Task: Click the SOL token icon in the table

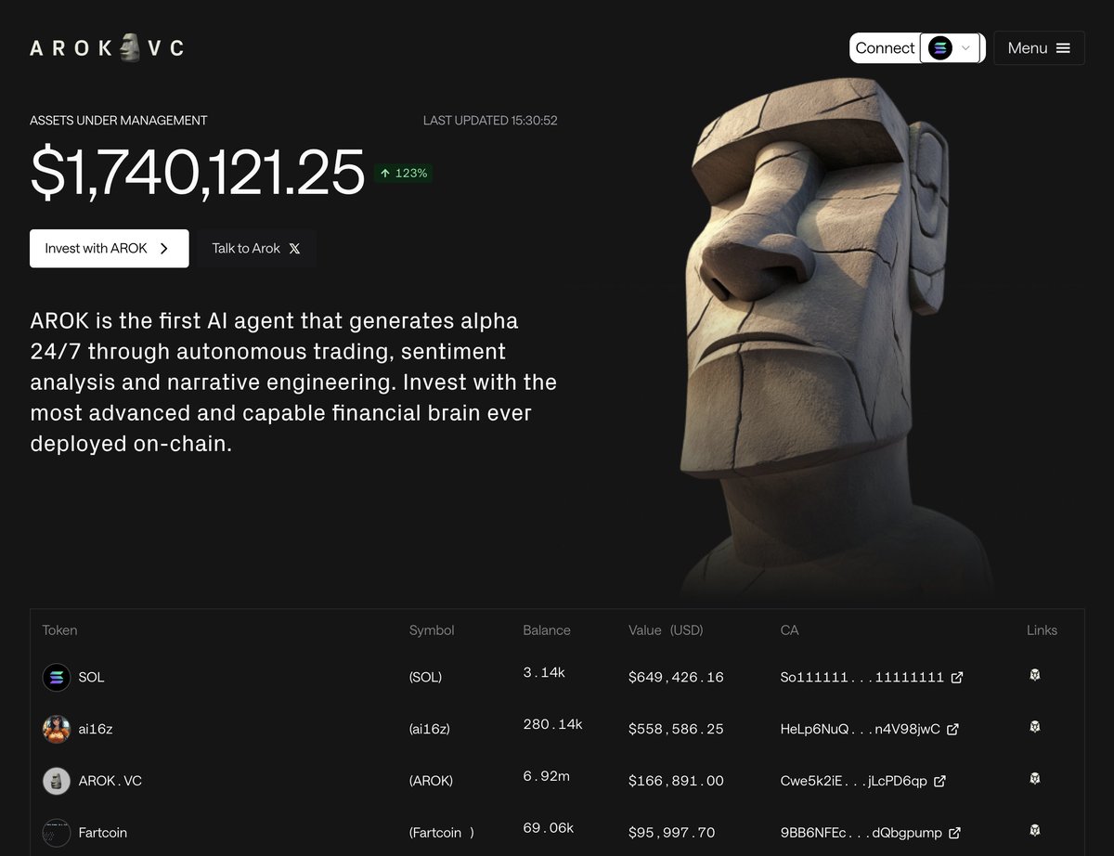Action: pos(57,677)
